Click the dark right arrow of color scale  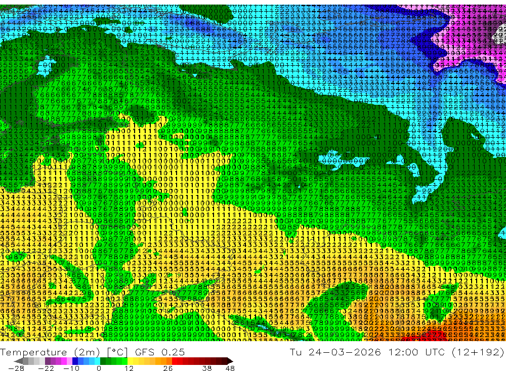point(230,361)
